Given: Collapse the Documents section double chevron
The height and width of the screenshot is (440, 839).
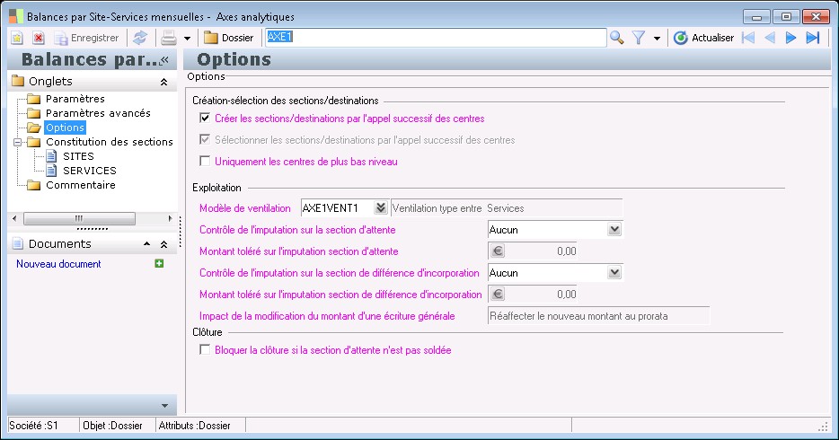Looking at the screenshot, I should click(163, 244).
